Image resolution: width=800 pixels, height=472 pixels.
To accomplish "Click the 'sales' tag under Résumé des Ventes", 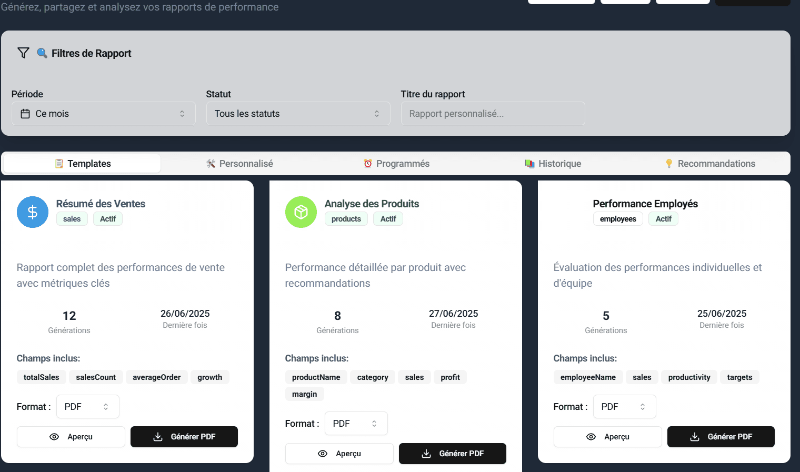I will pos(72,219).
